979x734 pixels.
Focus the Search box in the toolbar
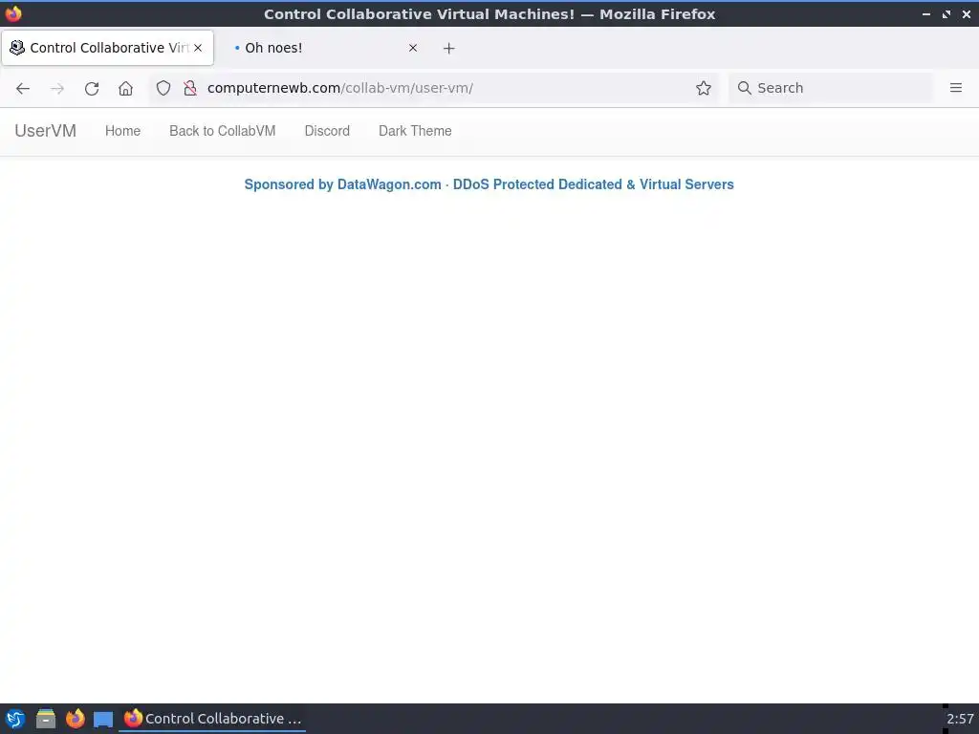(x=831, y=88)
